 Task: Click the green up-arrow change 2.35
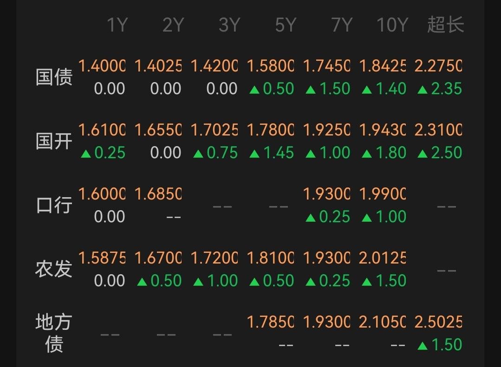440,89
